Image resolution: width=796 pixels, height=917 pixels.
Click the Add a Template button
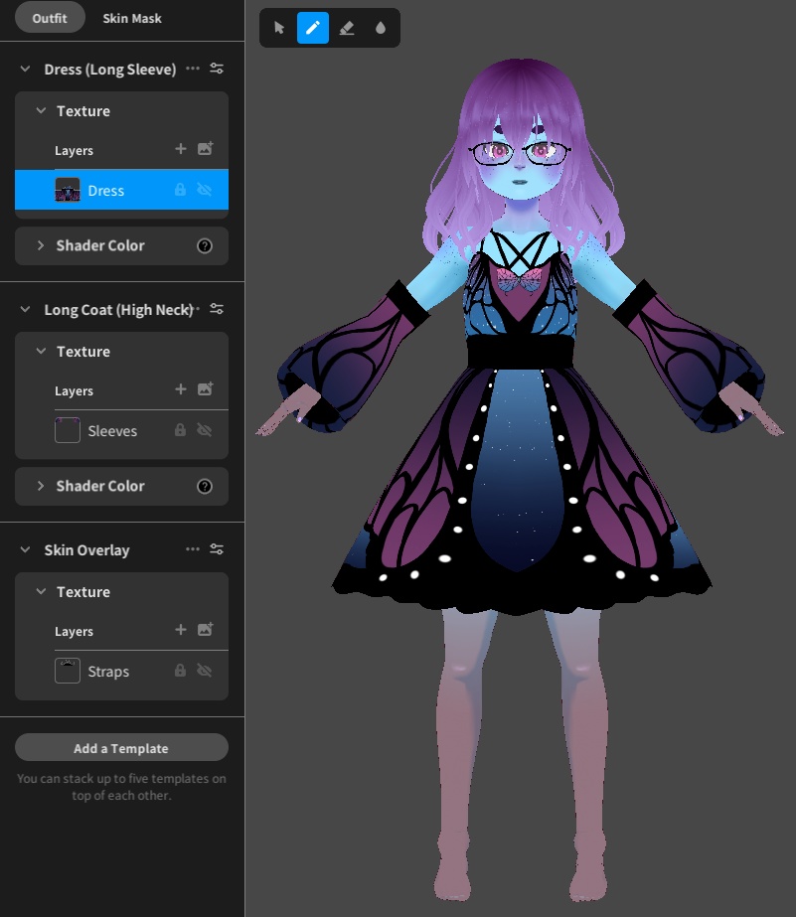point(121,747)
